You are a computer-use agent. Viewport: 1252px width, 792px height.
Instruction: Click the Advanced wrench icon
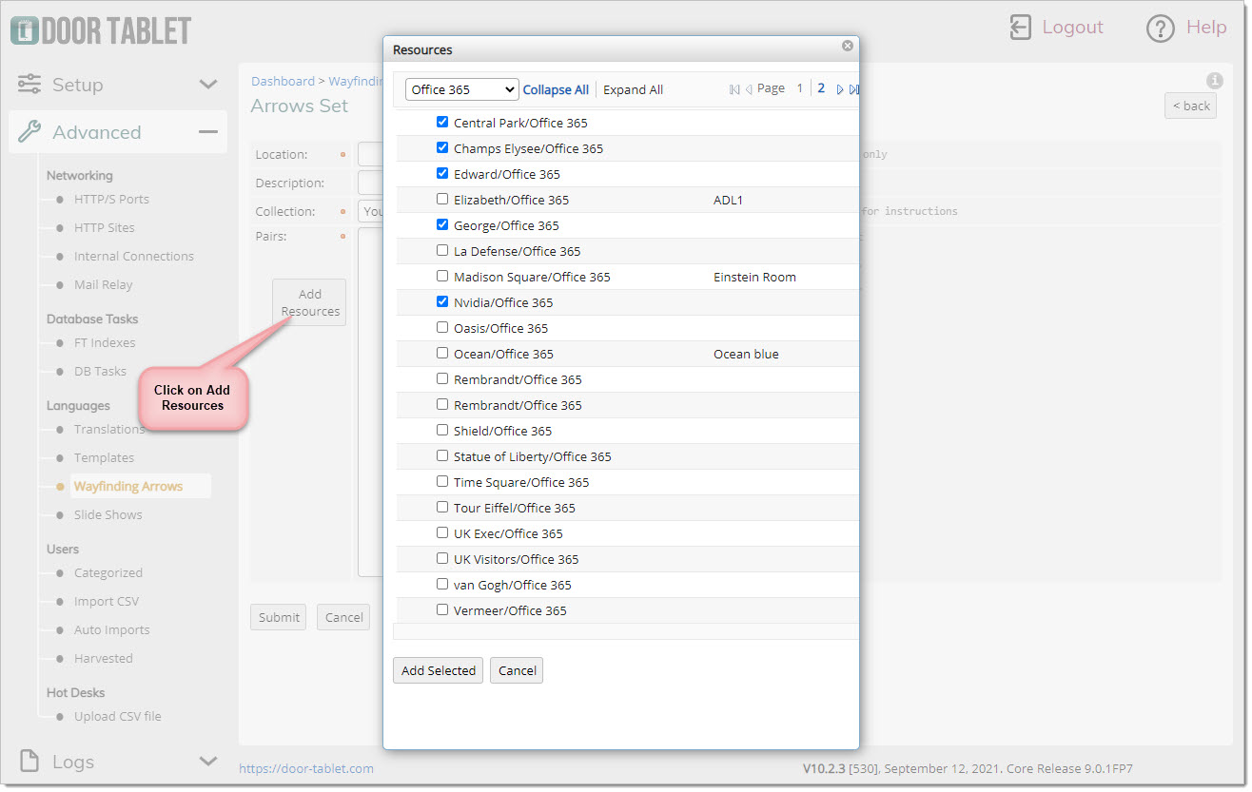pyautogui.click(x=29, y=131)
